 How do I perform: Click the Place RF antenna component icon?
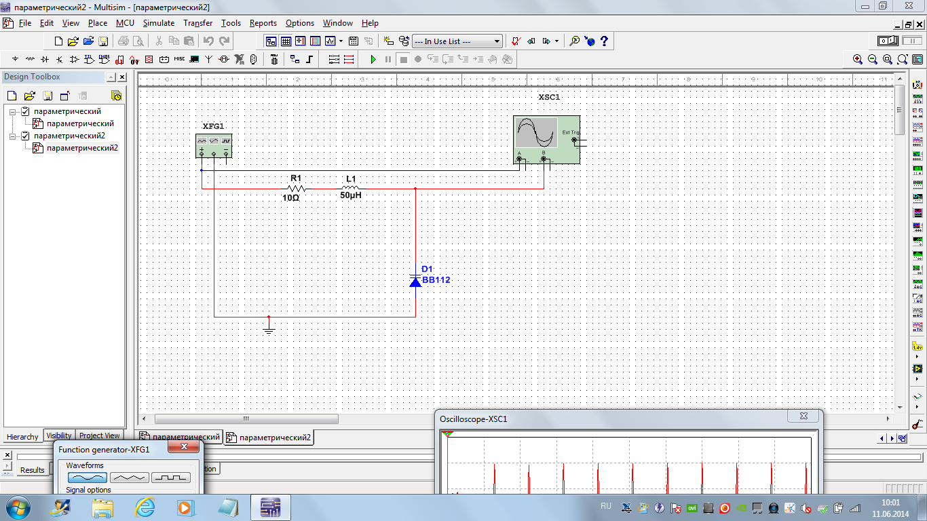coord(209,59)
